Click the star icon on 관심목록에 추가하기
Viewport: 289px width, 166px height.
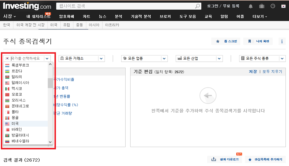tap(250, 160)
